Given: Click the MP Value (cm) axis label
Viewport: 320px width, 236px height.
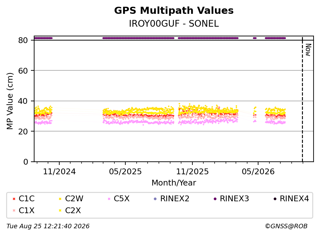Looking at the screenshot, I should coord(10,101).
